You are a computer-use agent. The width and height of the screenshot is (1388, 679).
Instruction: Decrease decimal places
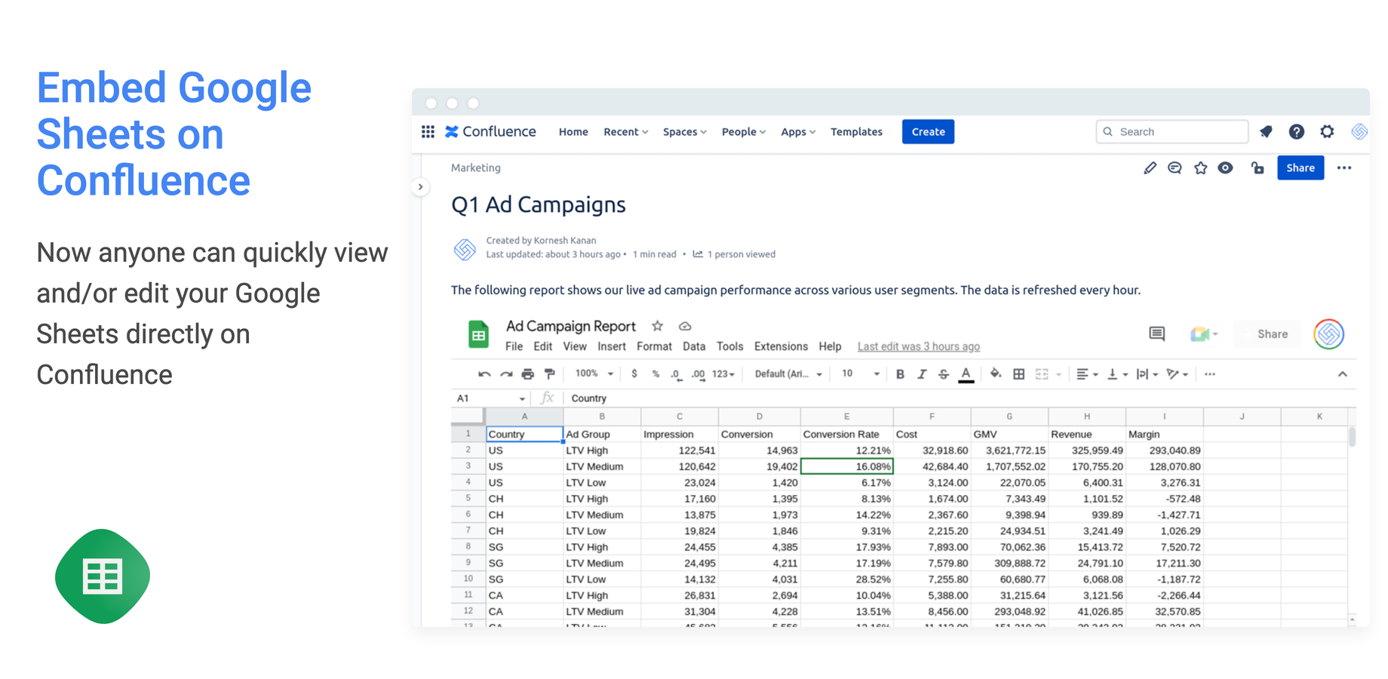click(x=677, y=374)
